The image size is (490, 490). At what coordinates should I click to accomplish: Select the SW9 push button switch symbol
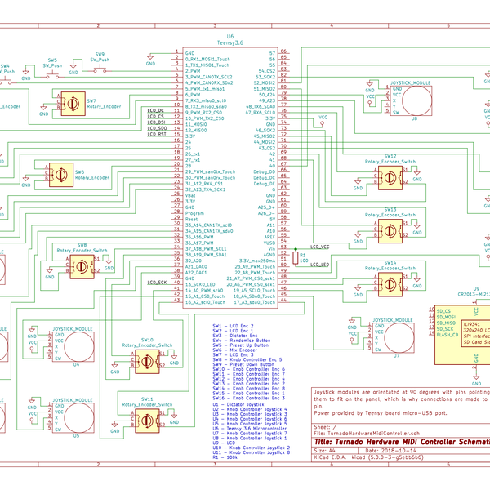point(100,69)
